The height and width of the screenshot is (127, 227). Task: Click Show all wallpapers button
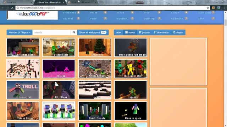93,32
